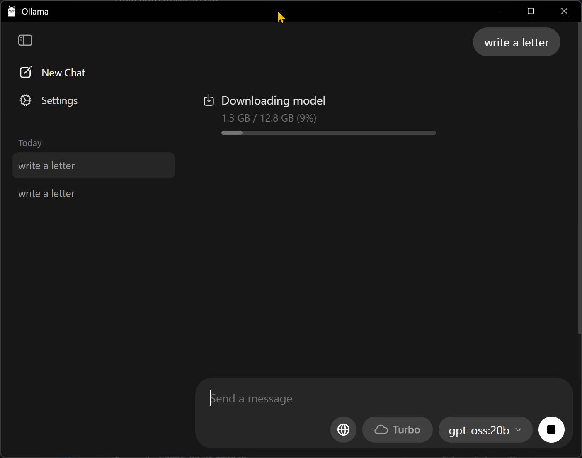This screenshot has width=582, height=458.
Task: Click the Ollama llama logo in title bar
Action: coord(12,11)
